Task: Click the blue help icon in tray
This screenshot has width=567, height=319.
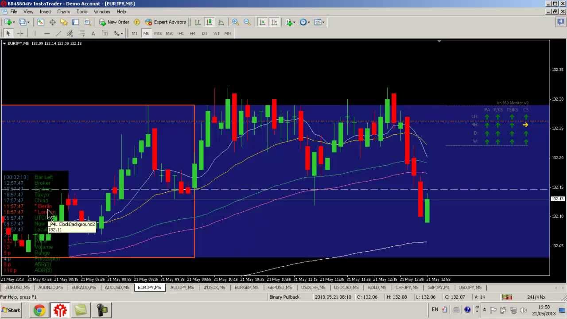Action: 467,310
